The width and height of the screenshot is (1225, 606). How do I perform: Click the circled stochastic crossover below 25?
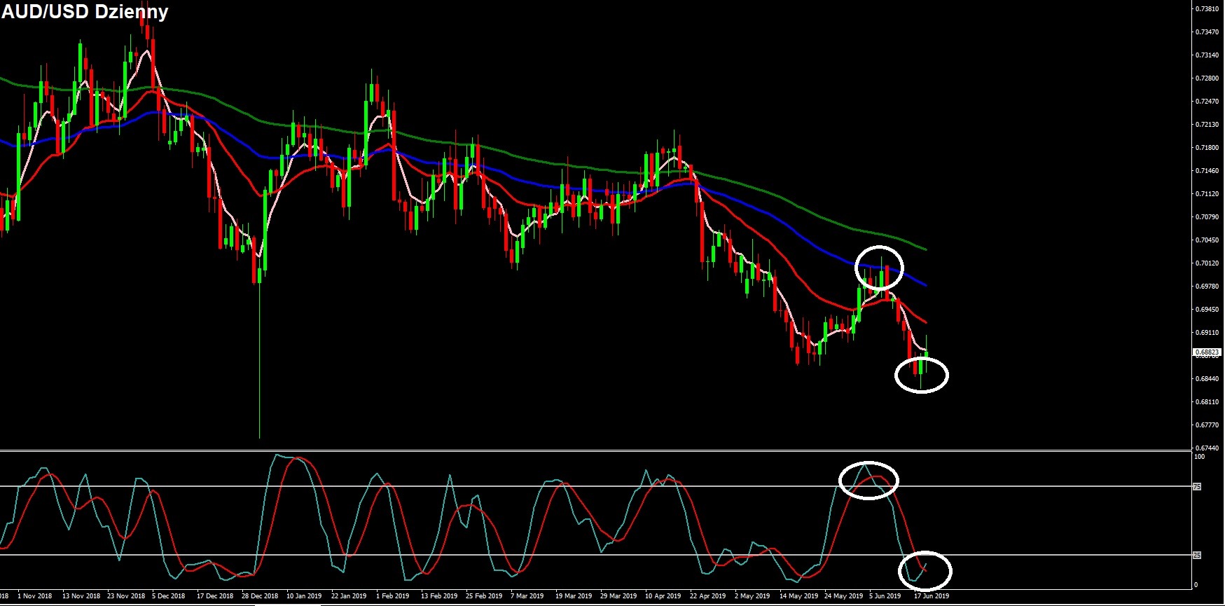[x=925, y=570]
